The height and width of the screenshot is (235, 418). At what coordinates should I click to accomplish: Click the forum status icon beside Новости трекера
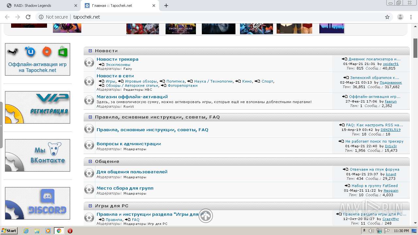[x=89, y=63]
